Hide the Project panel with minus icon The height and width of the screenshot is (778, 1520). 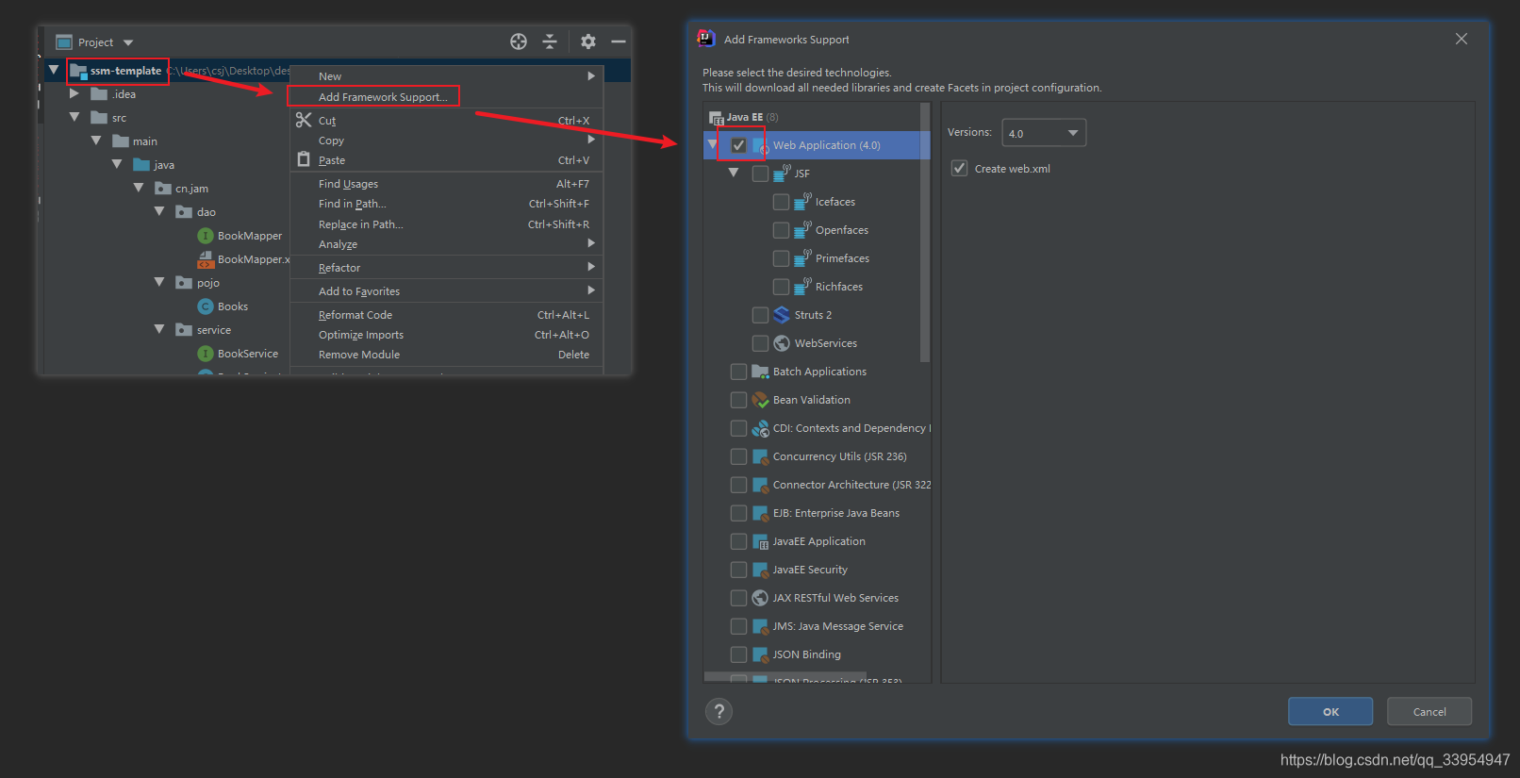pyautogui.click(x=619, y=41)
